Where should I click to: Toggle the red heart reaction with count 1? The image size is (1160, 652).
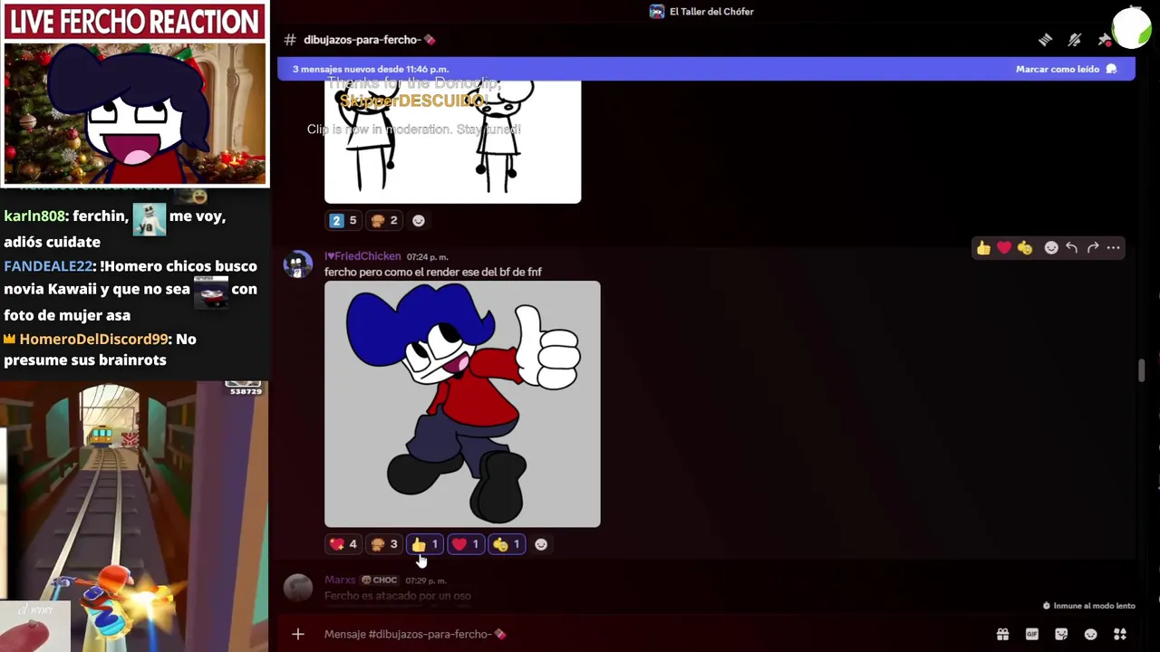pyautogui.click(x=466, y=544)
